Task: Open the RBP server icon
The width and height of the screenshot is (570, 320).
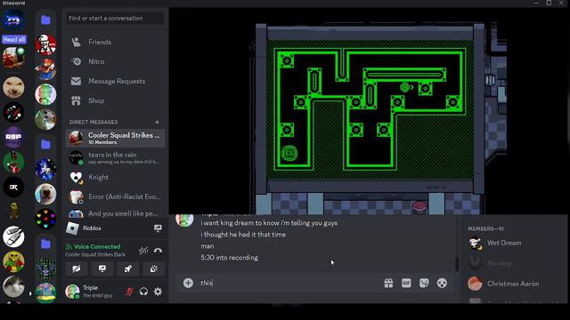Action: click(14, 137)
